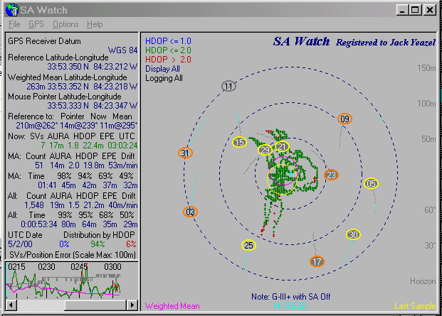Click satellite 17 marker near horizon
Viewport: 442px width, 316px height.
(x=317, y=262)
